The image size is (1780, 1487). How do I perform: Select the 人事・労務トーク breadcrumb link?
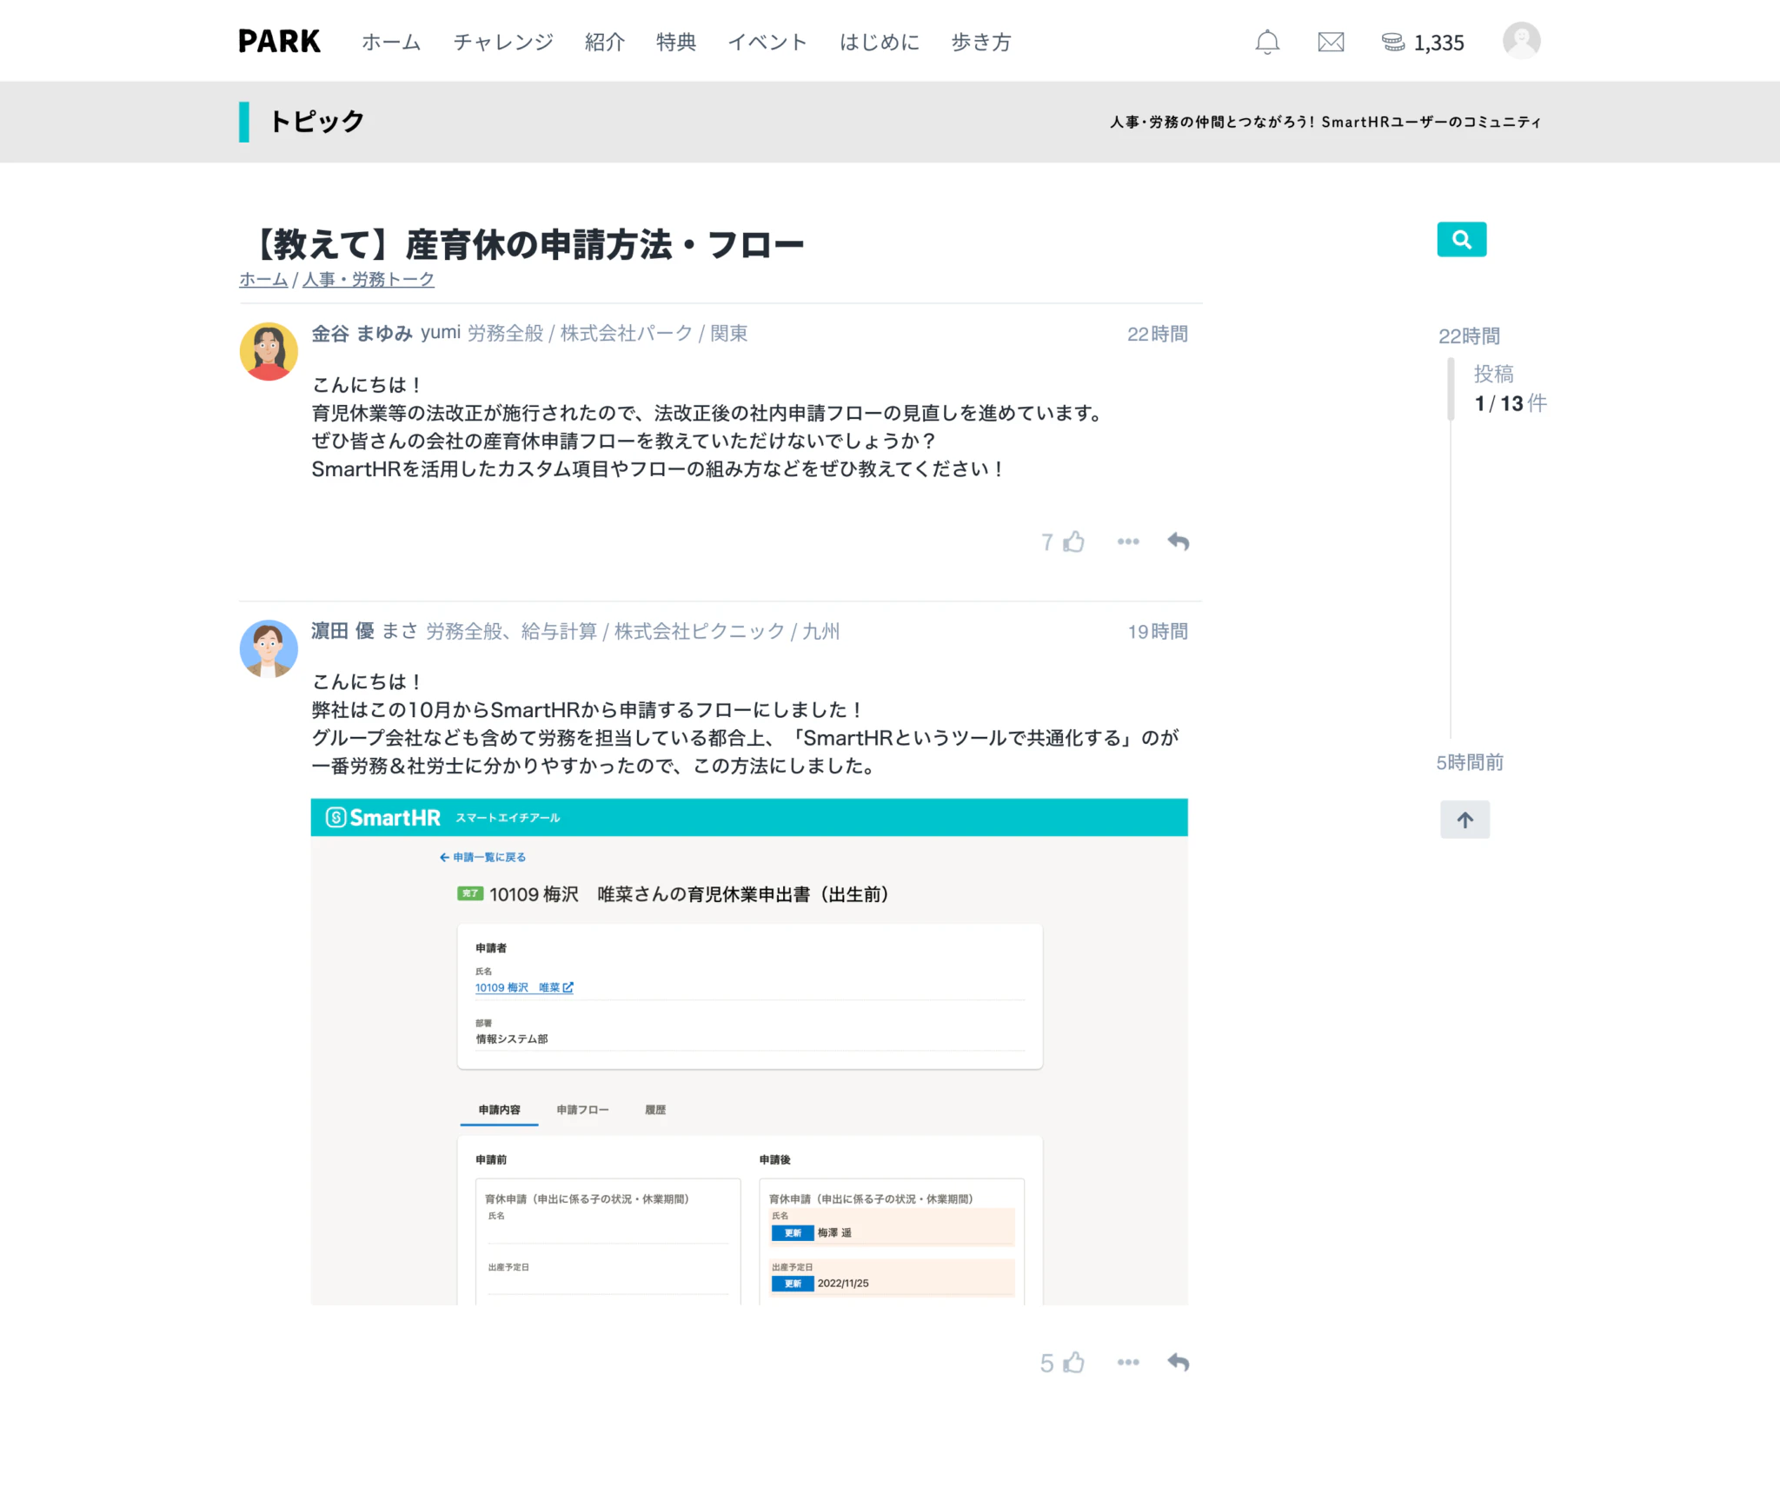(x=369, y=281)
